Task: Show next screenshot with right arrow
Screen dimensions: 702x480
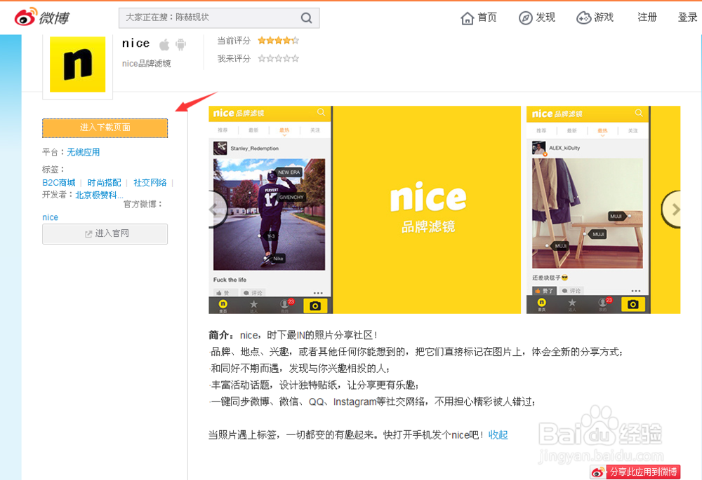Action: [x=672, y=209]
